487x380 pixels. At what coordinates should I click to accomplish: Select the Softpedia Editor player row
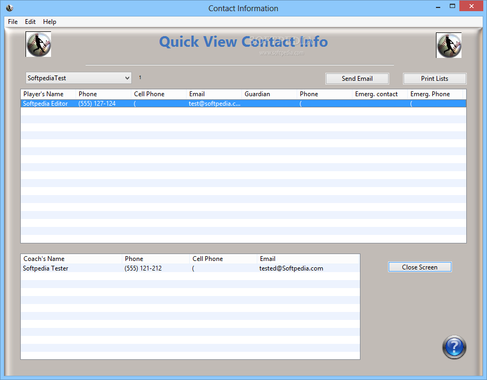244,104
